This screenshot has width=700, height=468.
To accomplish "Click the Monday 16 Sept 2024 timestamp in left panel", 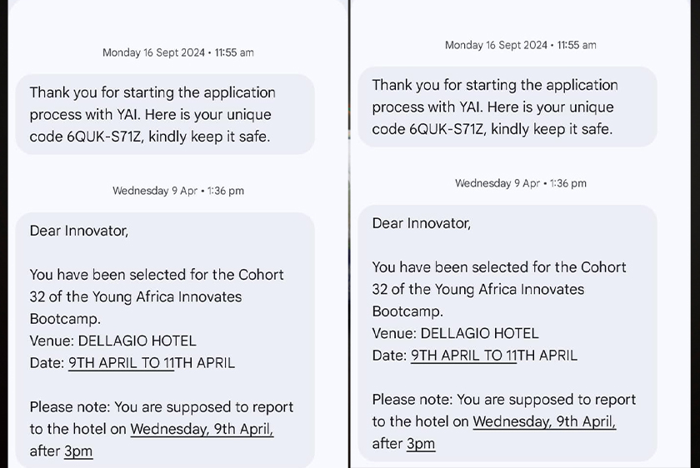I will 178,52.
